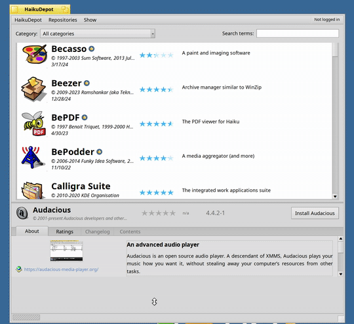The width and height of the screenshot is (354, 324).
Task: Open the audacious-media-player.org link
Action: click(61, 269)
